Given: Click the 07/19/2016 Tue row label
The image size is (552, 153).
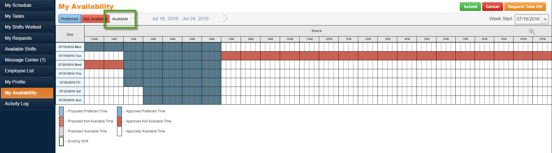Looking at the screenshot, I should pyautogui.click(x=70, y=56).
